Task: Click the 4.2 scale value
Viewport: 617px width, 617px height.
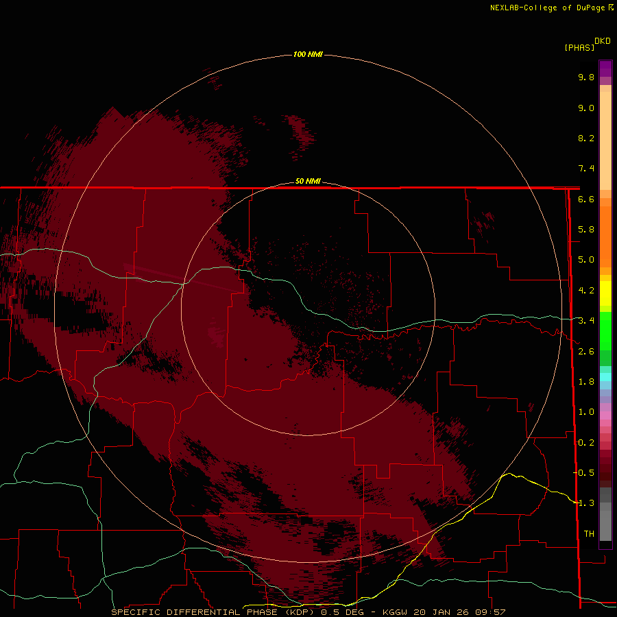Action: point(586,291)
